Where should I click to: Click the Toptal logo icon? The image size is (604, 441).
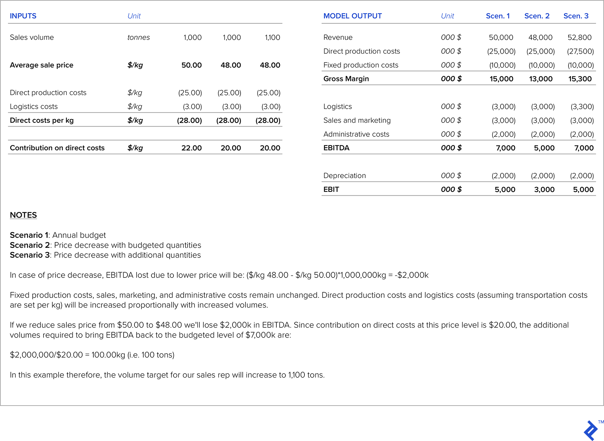point(591,430)
